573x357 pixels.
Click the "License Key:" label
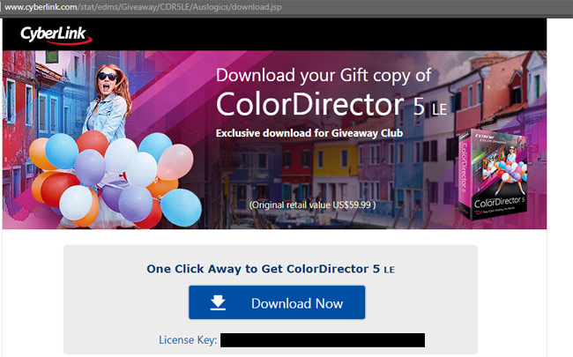click(x=188, y=340)
